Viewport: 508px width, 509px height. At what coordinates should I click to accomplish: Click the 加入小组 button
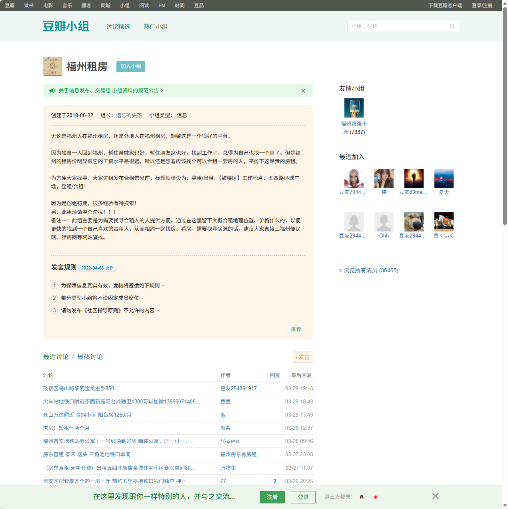click(130, 66)
